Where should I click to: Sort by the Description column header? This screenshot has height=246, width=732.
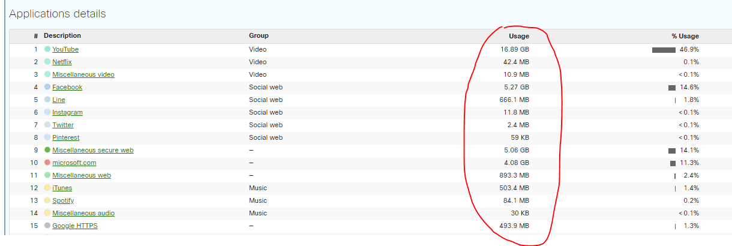click(x=62, y=36)
